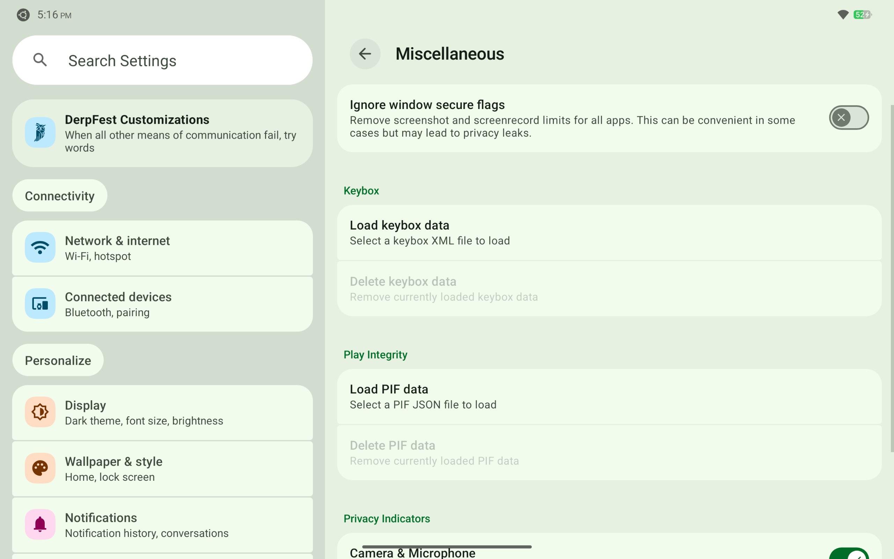Click the back arrow next to Miscellaneous
This screenshot has width=894, height=559.
[365, 54]
